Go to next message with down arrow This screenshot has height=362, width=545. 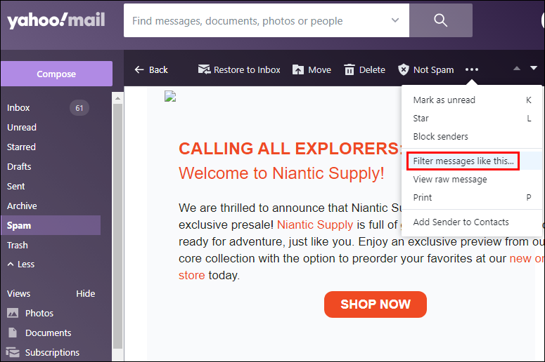tap(534, 68)
